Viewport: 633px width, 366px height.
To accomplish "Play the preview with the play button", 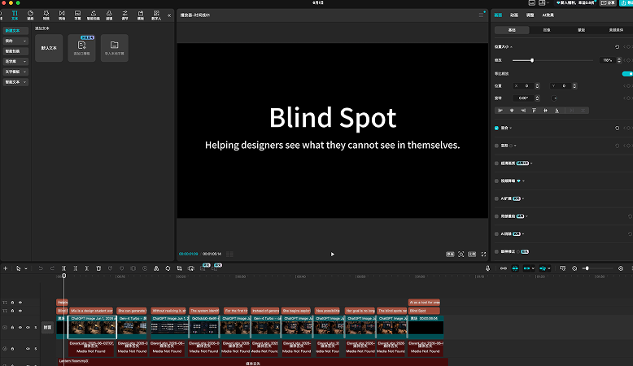I will pos(333,255).
